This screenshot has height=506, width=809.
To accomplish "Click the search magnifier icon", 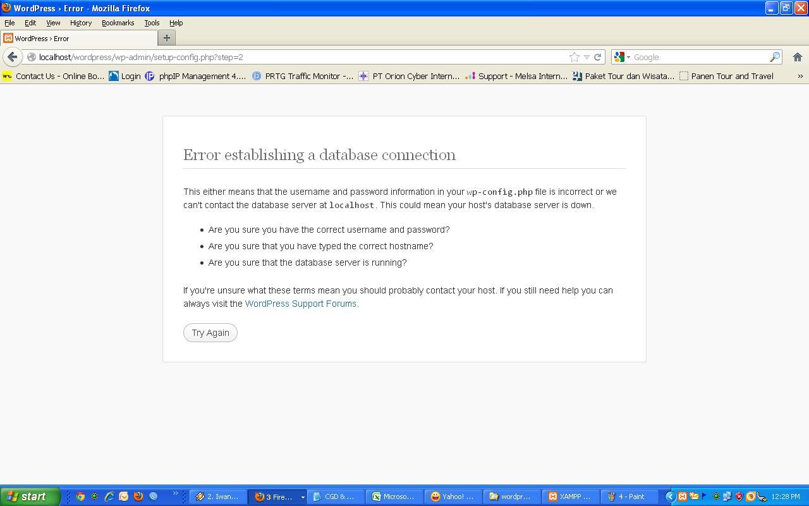I will pos(774,57).
